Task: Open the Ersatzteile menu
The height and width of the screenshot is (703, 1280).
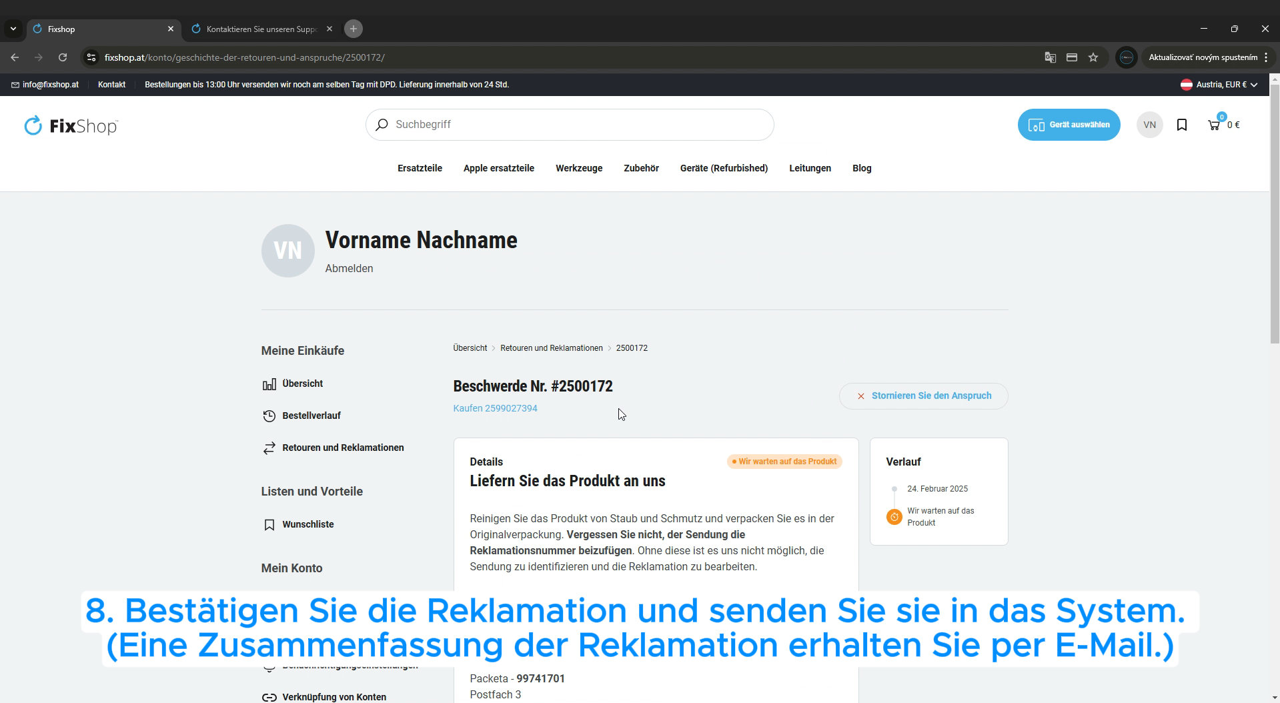Action: click(420, 168)
